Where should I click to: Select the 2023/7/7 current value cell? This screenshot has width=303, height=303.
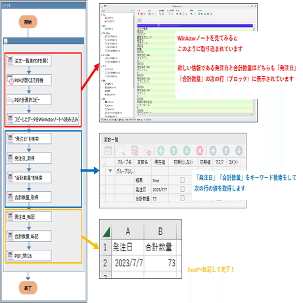coord(160,189)
